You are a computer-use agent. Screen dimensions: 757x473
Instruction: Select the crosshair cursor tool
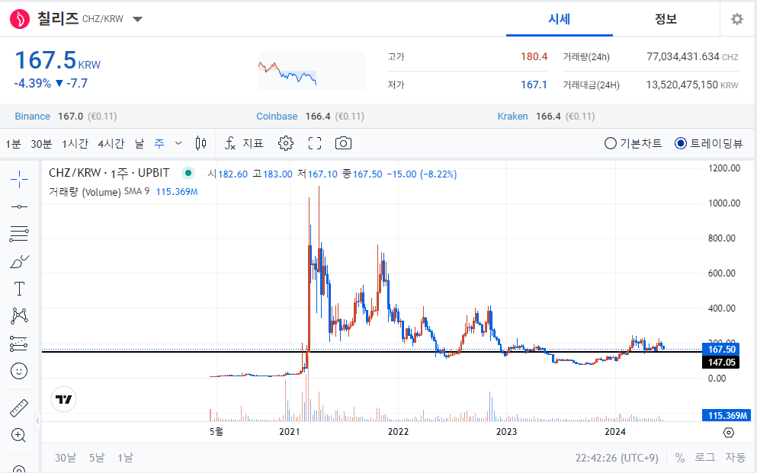pyautogui.click(x=19, y=179)
